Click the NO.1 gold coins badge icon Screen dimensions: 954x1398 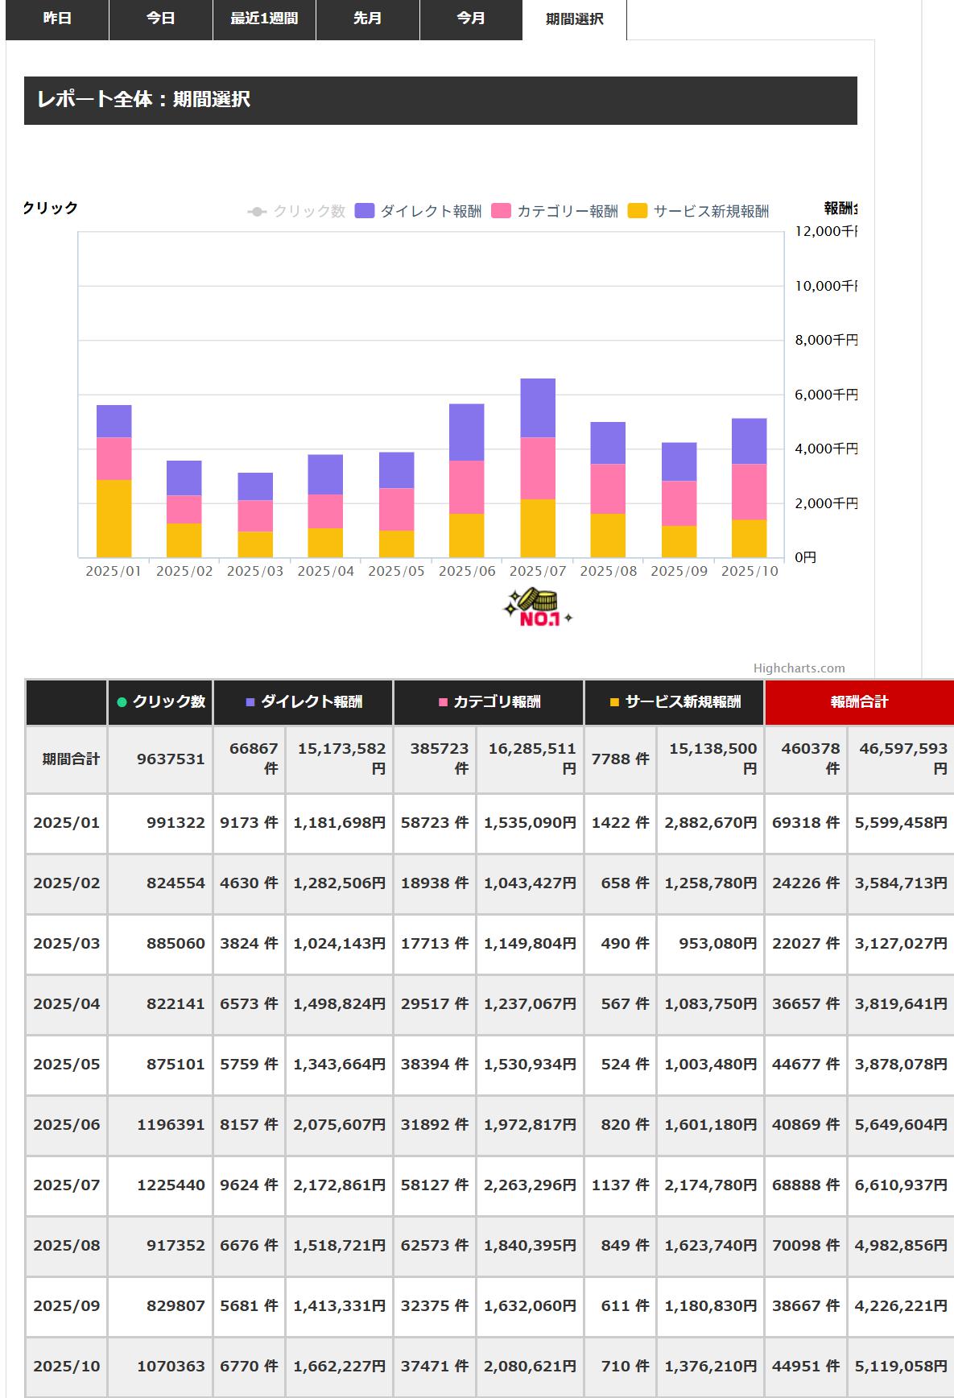point(538,608)
